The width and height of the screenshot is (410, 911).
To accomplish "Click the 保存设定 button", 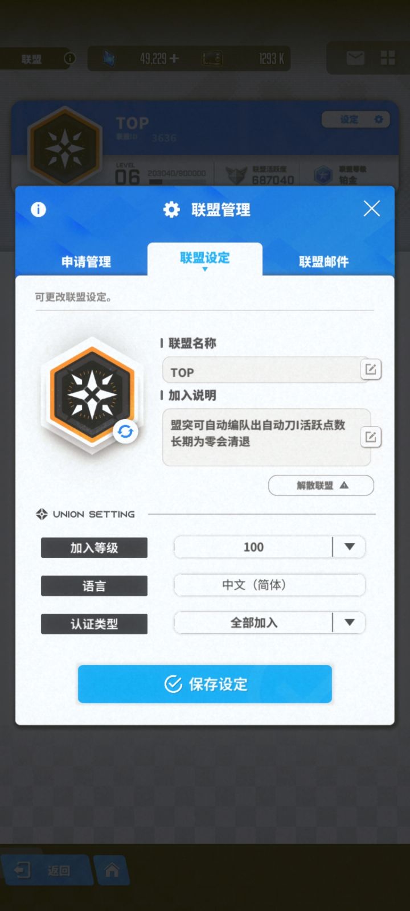I will click(205, 684).
